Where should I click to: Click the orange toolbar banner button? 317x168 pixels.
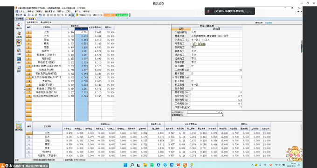(110, 15)
